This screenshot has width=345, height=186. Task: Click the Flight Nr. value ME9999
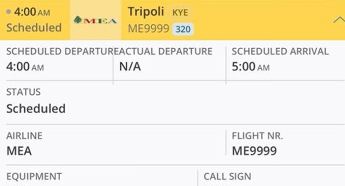[x=254, y=151]
